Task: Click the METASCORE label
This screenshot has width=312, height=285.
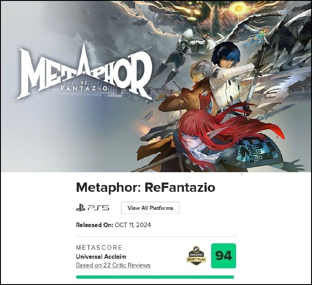Action: click(x=99, y=248)
